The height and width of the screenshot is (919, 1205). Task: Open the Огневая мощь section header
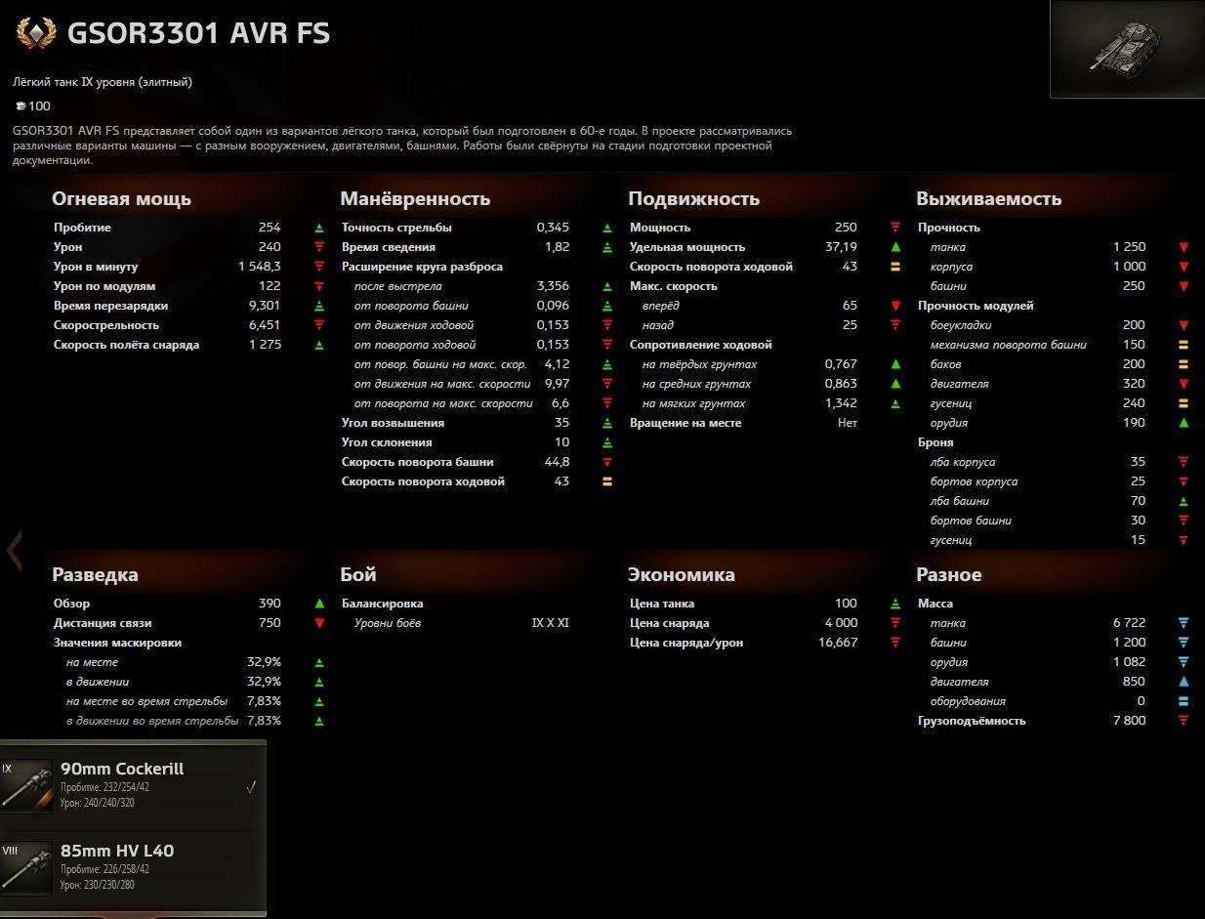click(121, 198)
